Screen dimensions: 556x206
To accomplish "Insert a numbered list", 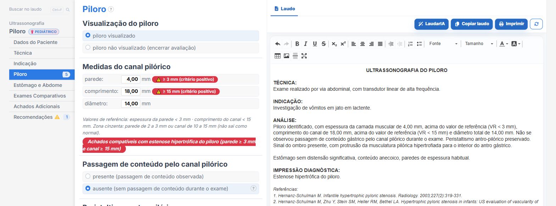I will 410,44.
